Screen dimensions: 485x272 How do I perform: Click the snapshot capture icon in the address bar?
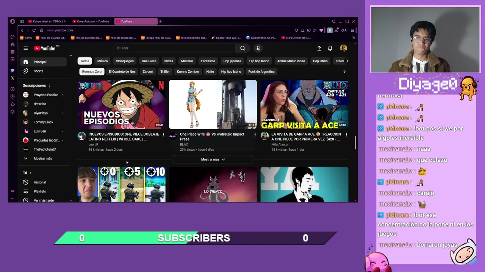click(x=302, y=30)
